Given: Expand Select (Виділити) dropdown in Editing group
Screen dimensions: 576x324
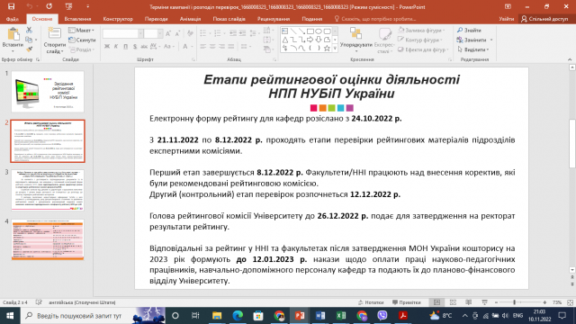Looking at the screenshot, I should point(473,49).
